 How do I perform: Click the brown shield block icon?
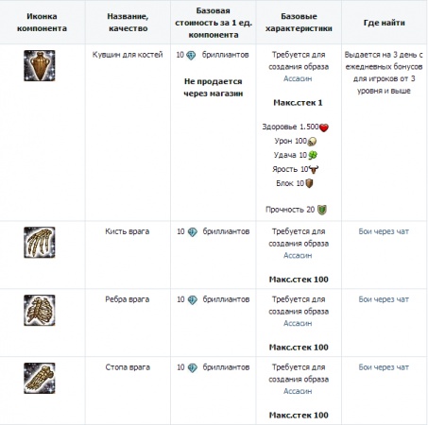point(309,183)
